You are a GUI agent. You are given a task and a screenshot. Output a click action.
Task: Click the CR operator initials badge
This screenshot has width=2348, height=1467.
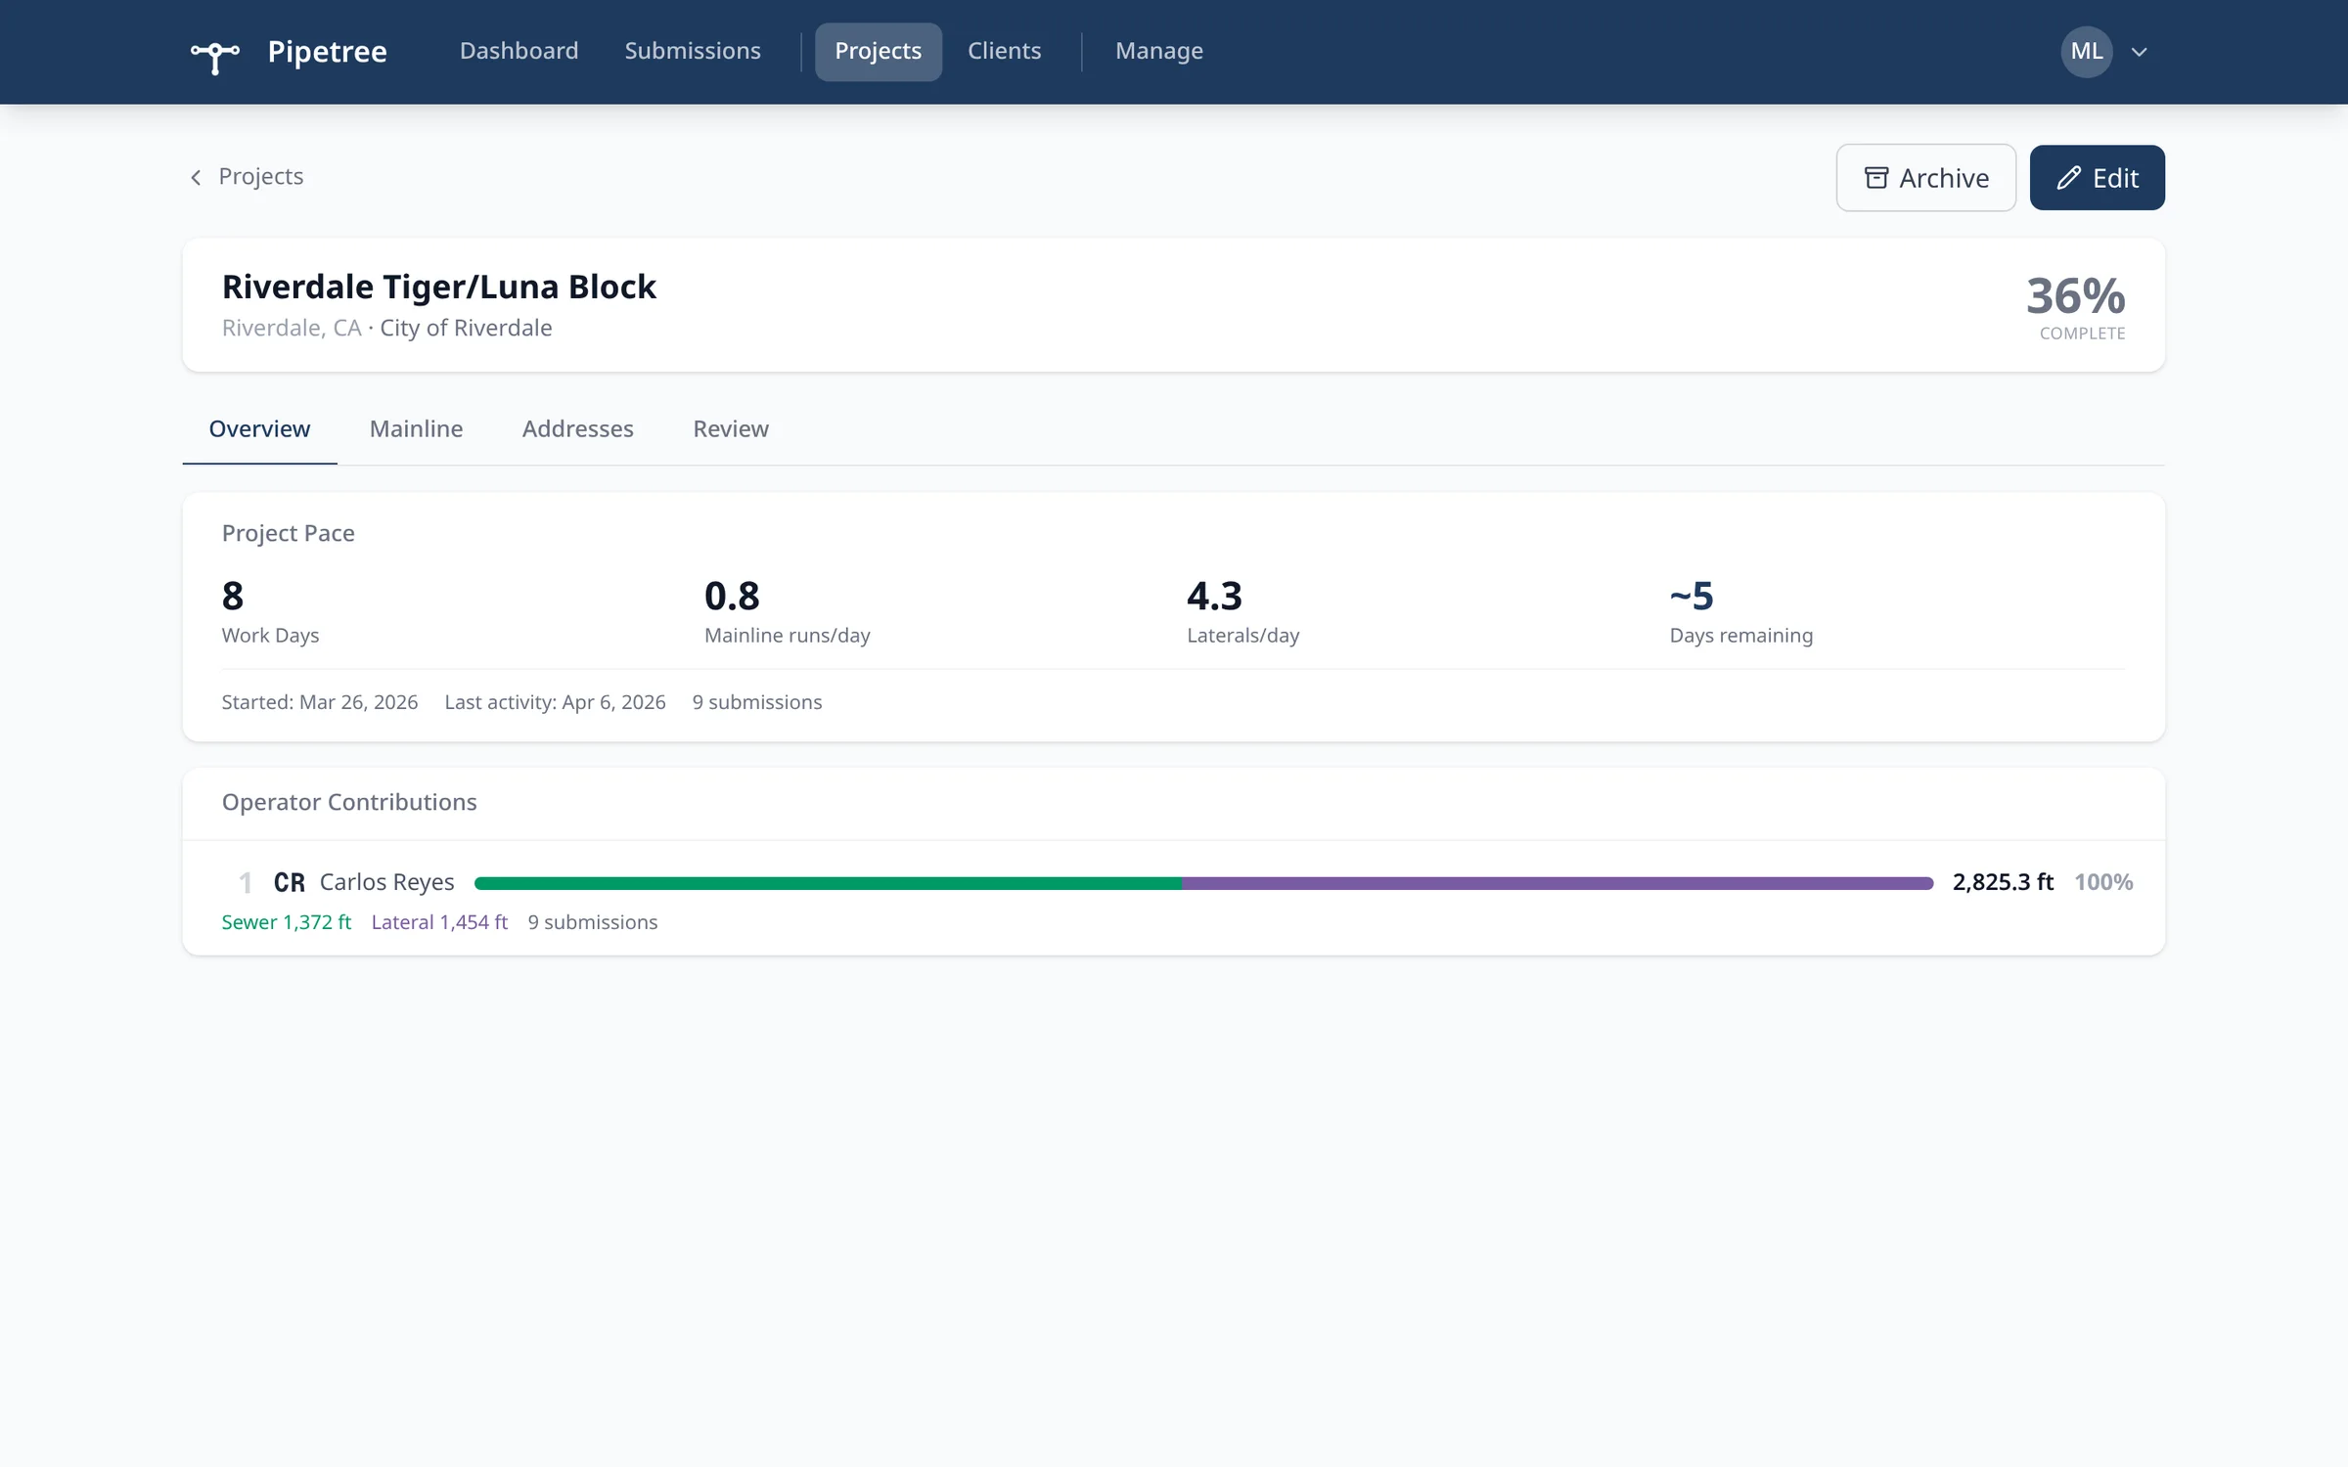tap(289, 882)
